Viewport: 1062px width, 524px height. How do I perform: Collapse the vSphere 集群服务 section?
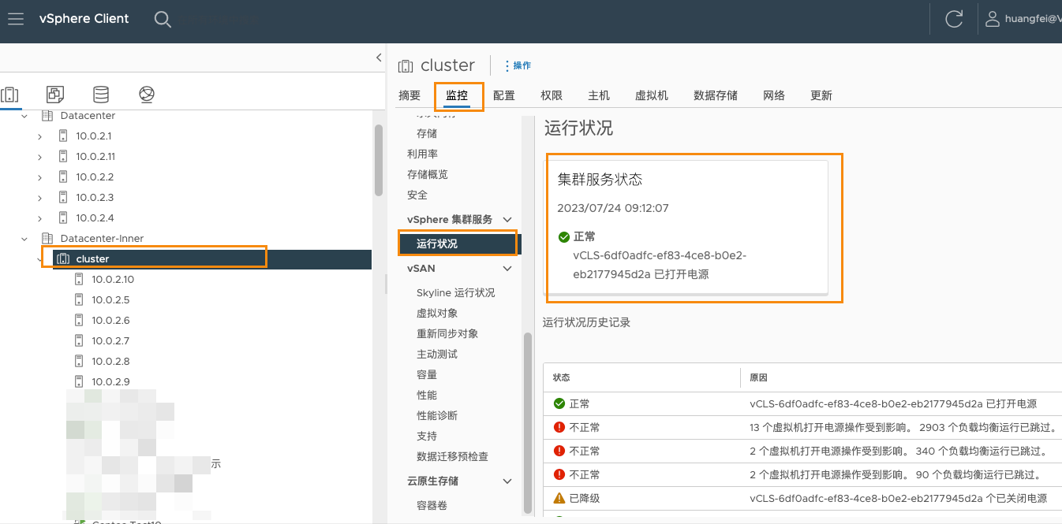(507, 220)
